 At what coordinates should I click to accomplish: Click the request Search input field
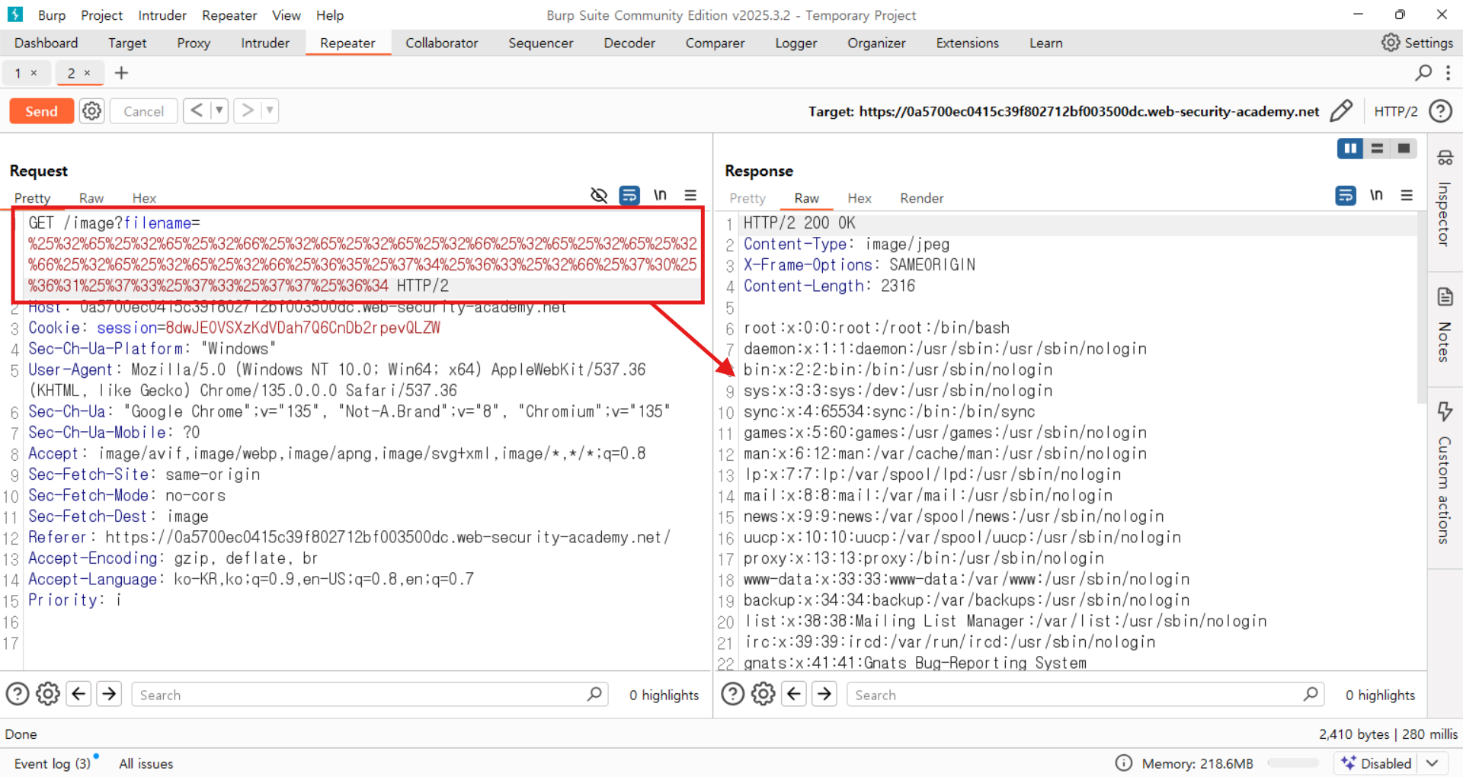click(x=370, y=695)
